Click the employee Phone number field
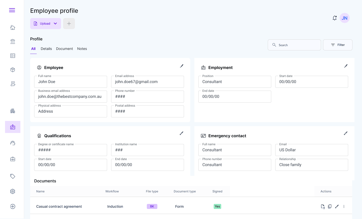 (148, 97)
